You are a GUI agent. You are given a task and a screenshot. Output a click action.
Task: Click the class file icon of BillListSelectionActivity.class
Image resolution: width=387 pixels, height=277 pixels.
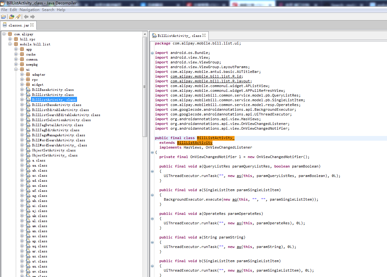pos(28,120)
